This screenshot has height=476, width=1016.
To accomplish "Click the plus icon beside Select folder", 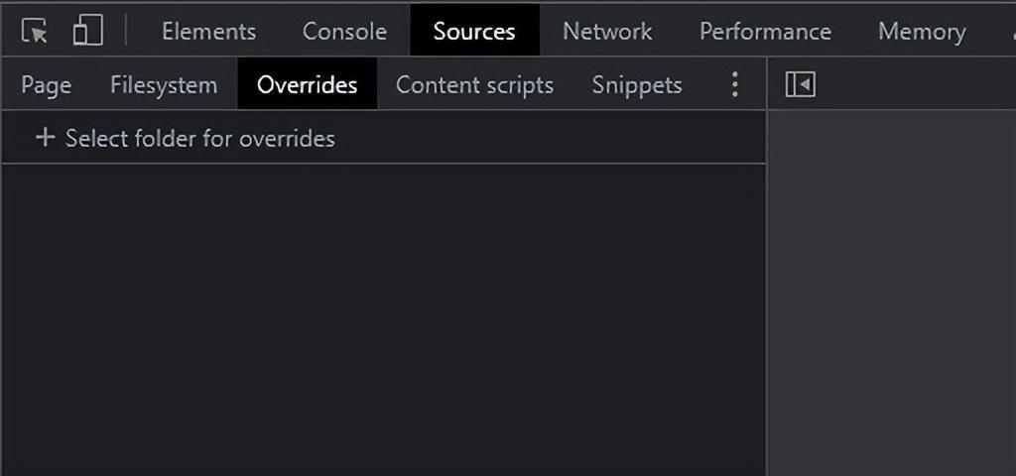I will (x=45, y=137).
